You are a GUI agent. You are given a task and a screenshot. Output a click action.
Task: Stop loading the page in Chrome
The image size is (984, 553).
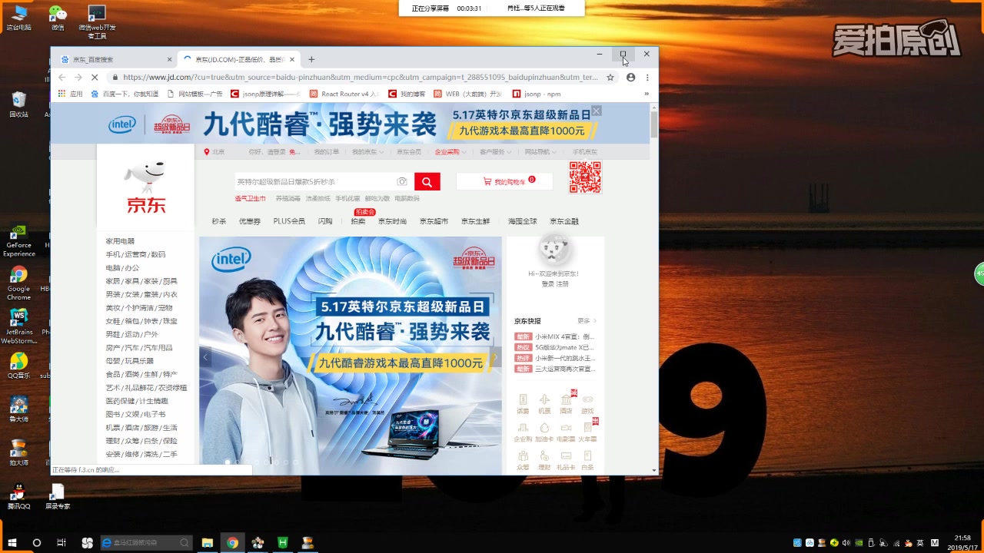[94, 77]
